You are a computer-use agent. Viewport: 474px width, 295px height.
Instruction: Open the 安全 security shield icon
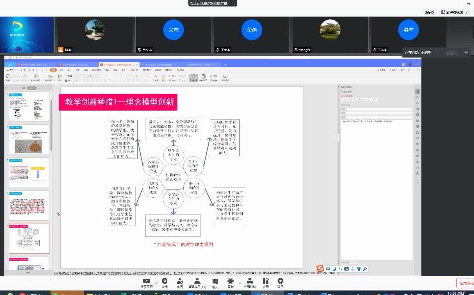tap(165, 282)
